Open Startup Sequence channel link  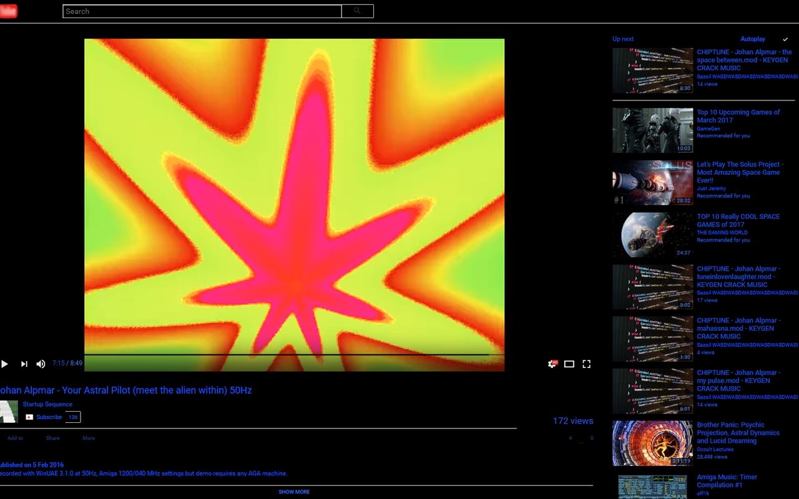[47, 404]
